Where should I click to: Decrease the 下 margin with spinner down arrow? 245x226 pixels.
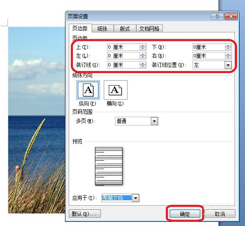pos(228,49)
